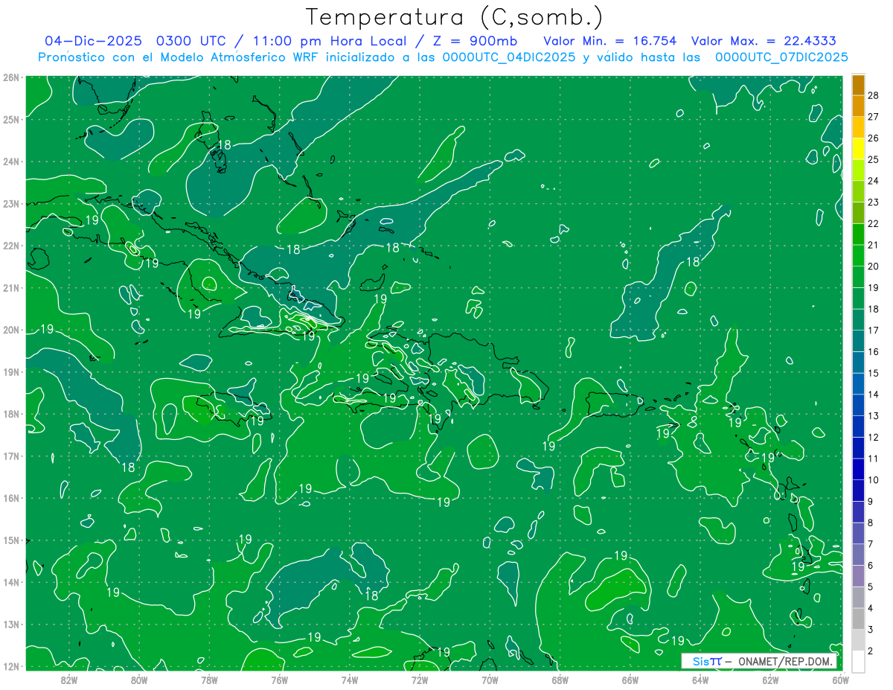Click the "12N" latitude label
Screen dimensions: 893x690
(x=11, y=666)
